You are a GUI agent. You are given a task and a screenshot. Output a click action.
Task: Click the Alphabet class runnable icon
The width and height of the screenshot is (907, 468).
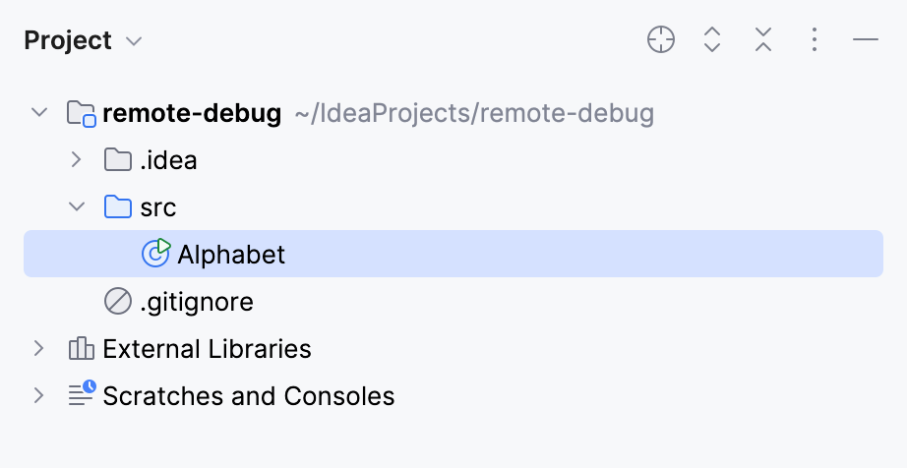point(156,254)
